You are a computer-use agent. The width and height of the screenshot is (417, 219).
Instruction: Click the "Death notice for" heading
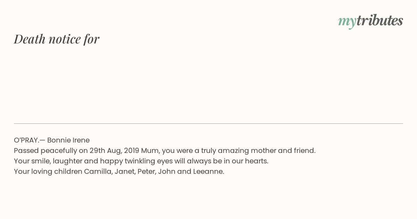tap(57, 39)
